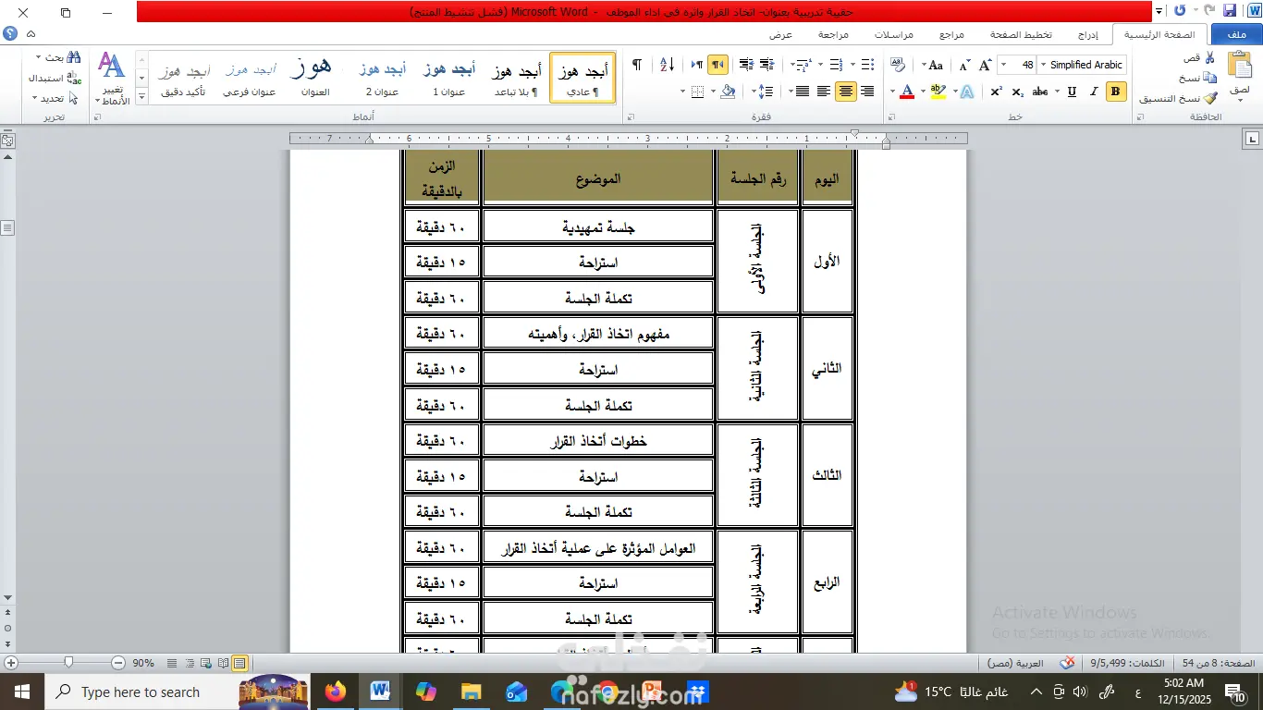Viewport: 1263px width, 710px height.
Task: Decrease indent in paragraph group
Action: point(766,65)
